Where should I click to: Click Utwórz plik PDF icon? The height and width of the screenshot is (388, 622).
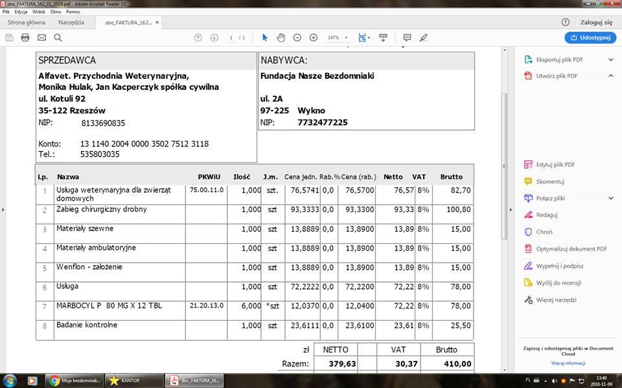pyautogui.click(x=528, y=76)
